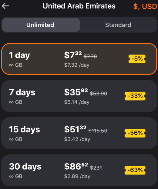Screen dimensions: 158x189
Task: Tap the -33% discount ticket badge
Action: click(x=135, y=96)
